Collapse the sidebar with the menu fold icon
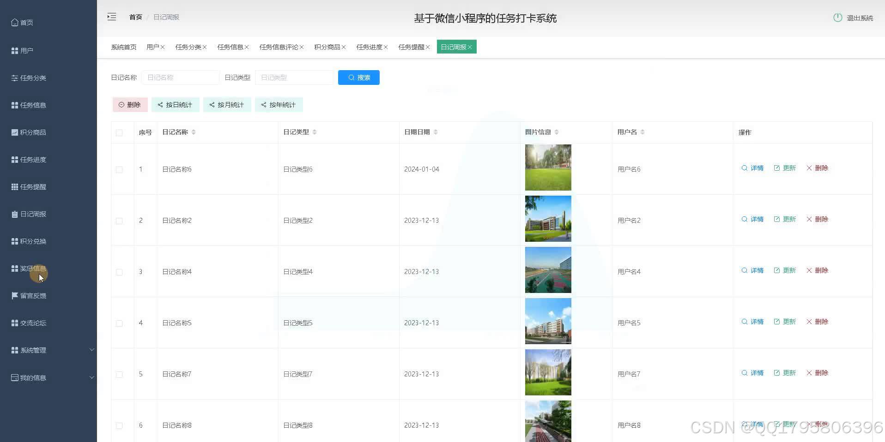The image size is (885, 442). coord(112,17)
